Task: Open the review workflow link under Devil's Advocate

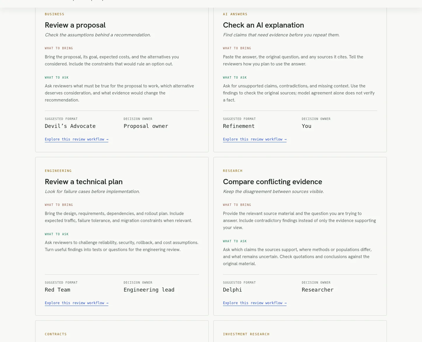Action: pos(76,139)
